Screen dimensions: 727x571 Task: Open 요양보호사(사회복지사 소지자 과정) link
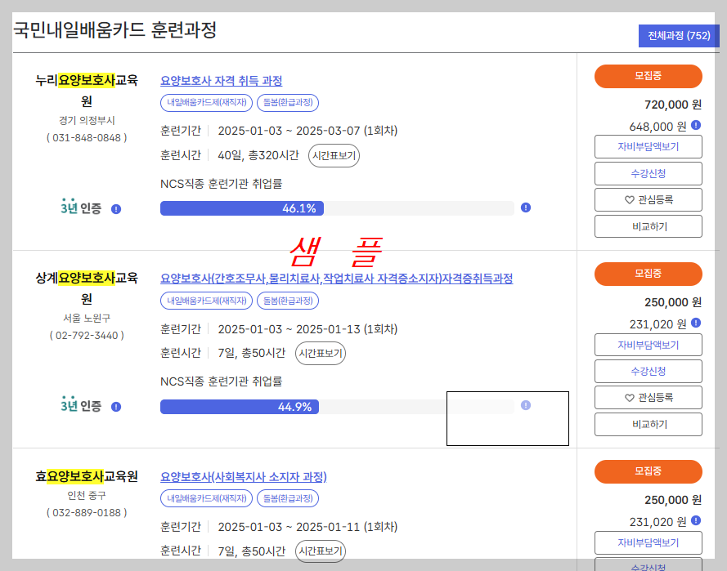244,476
